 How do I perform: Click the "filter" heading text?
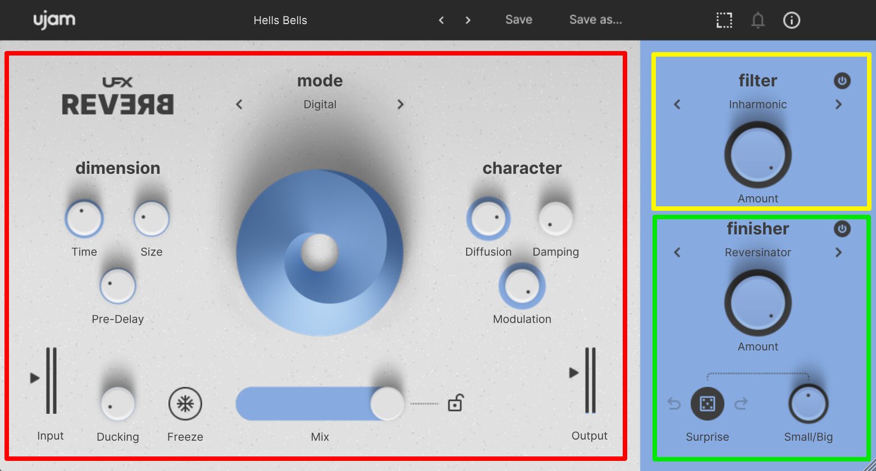point(758,81)
